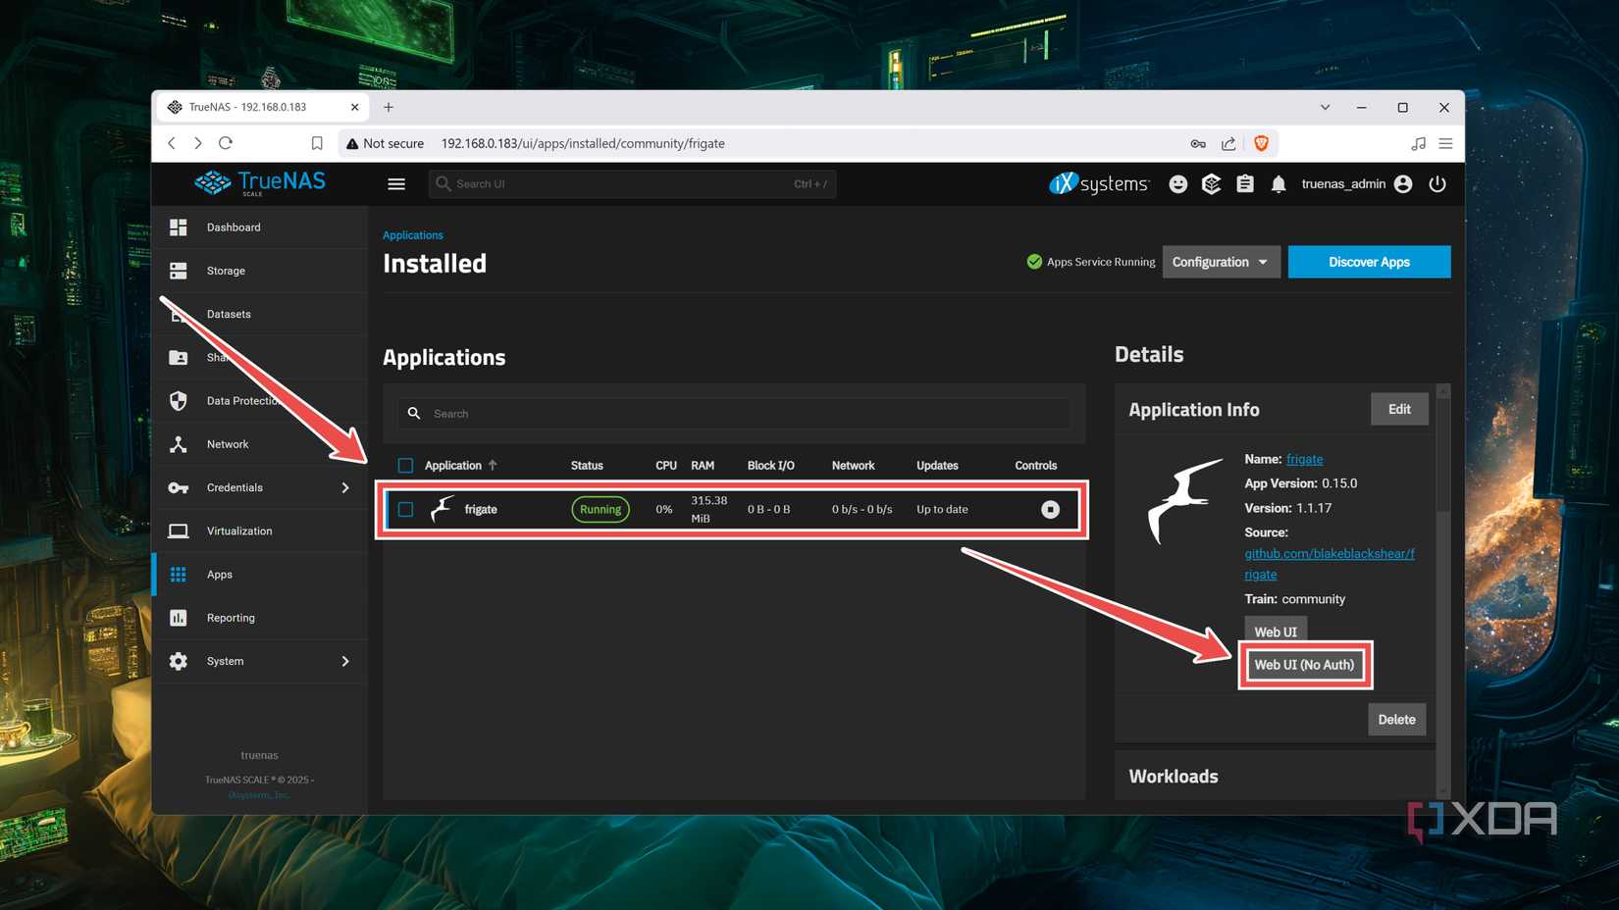This screenshot has width=1619, height=910.
Task: Click the Brave shields icon
Action: coord(1262,143)
